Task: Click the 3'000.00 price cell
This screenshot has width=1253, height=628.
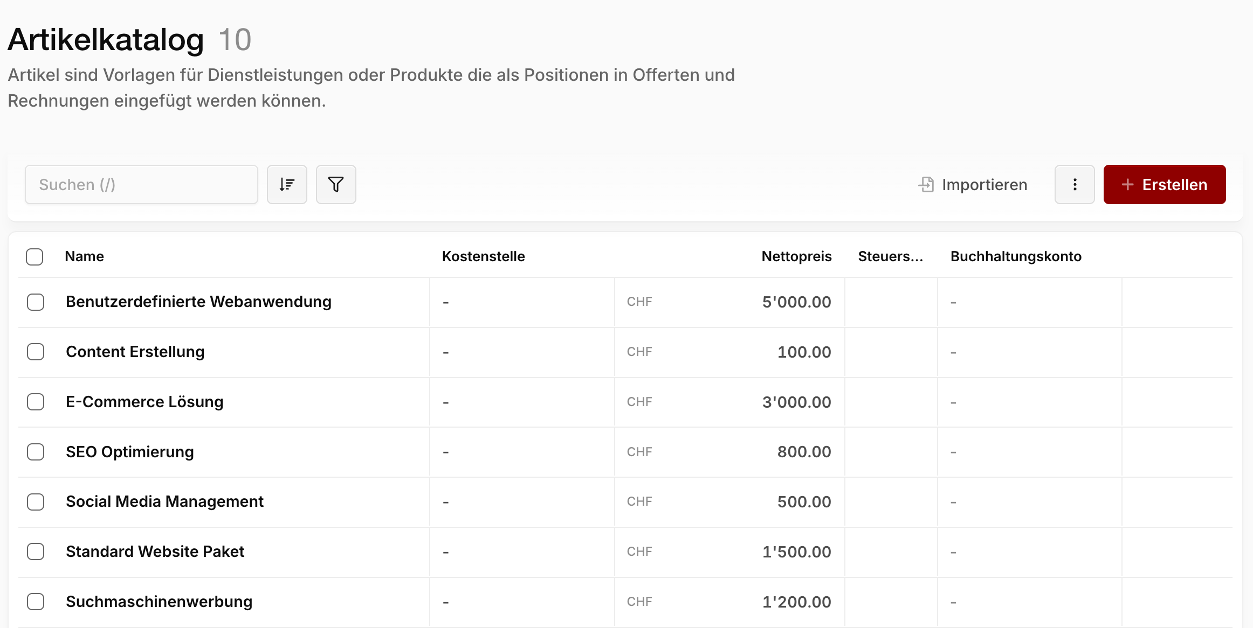Action: pyautogui.click(x=796, y=402)
